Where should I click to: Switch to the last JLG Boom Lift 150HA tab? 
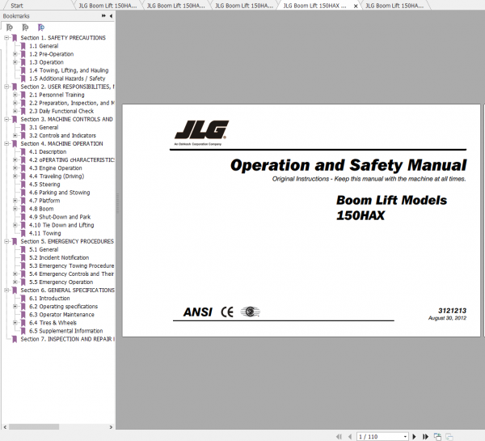point(394,6)
